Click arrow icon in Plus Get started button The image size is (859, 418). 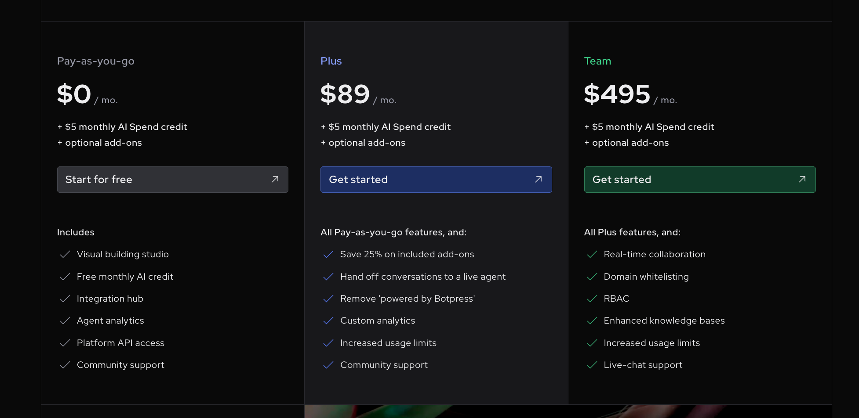click(538, 179)
